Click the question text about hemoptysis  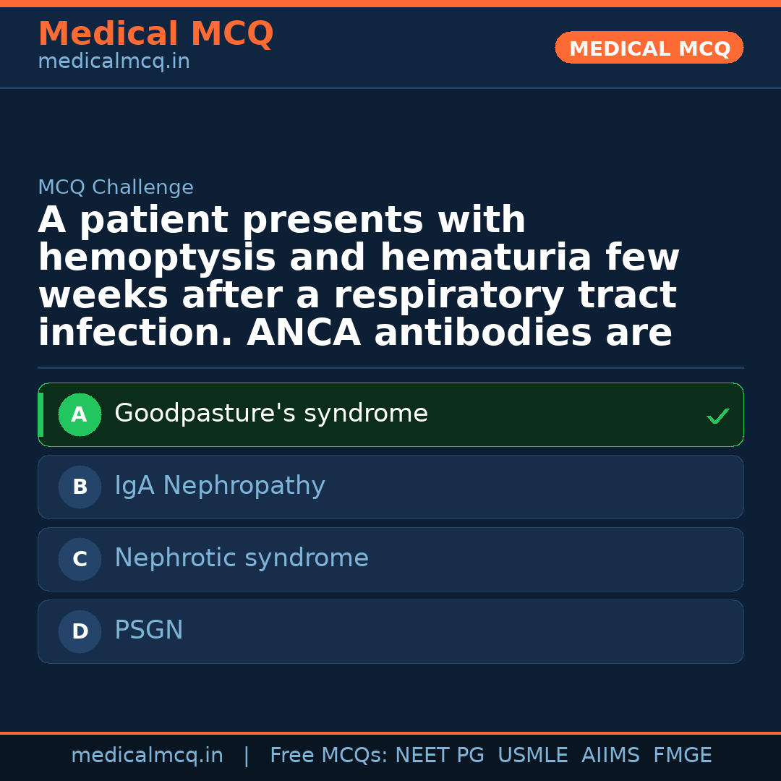[358, 277]
